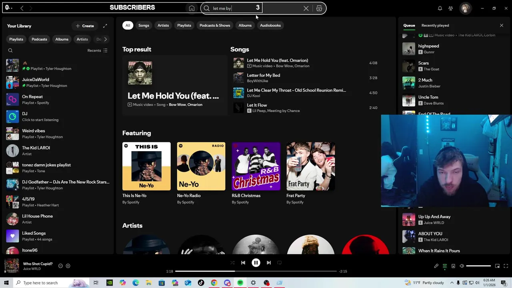
Task: Show Albums search results
Action: [x=245, y=25]
